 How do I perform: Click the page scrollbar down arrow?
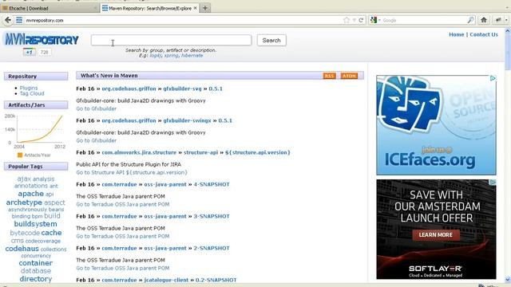[508, 280]
